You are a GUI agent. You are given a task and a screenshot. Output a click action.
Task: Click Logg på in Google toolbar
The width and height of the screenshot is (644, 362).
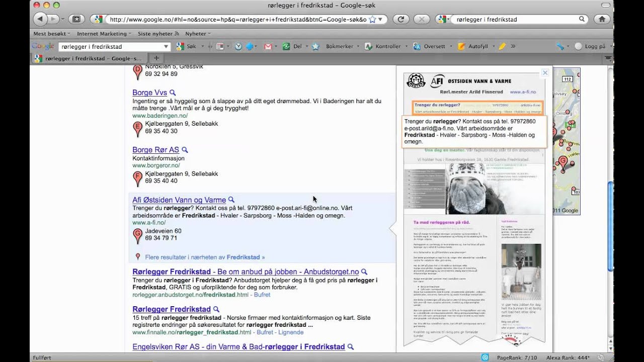(590, 46)
